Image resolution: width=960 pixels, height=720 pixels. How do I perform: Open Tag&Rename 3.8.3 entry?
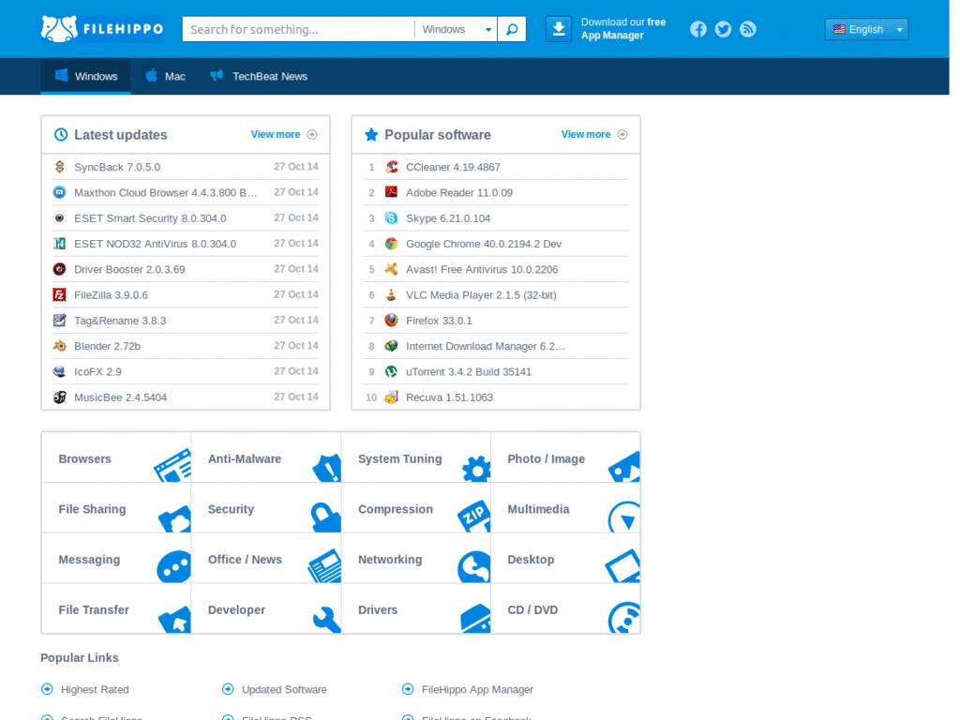(x=120, y=321)
